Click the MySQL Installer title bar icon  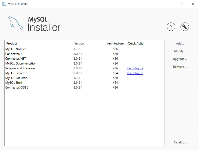(4, 4)
